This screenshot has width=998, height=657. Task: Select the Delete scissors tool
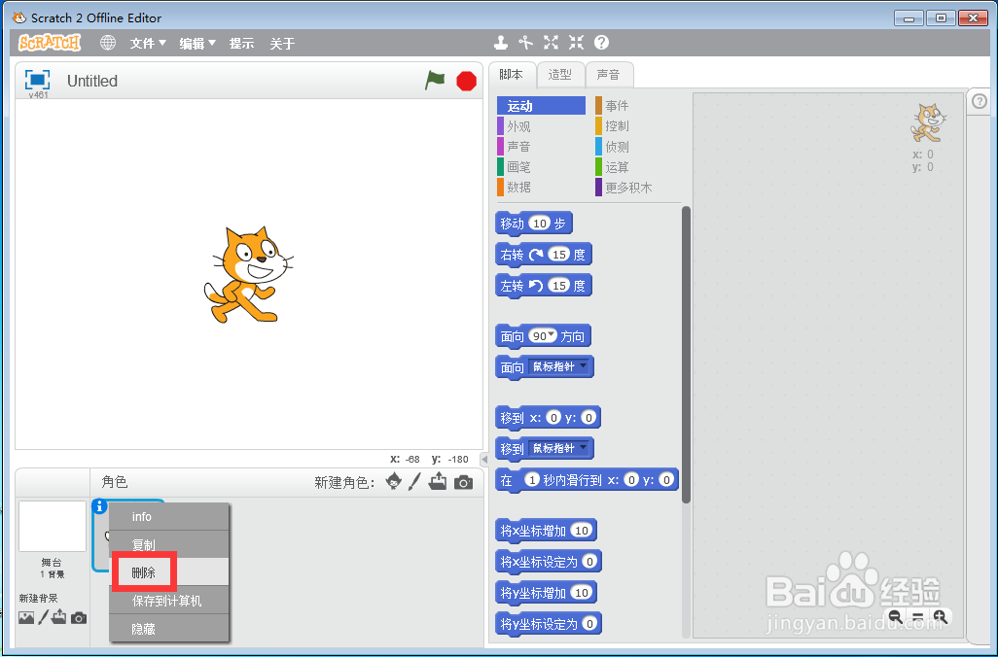[x=525, y=43]
